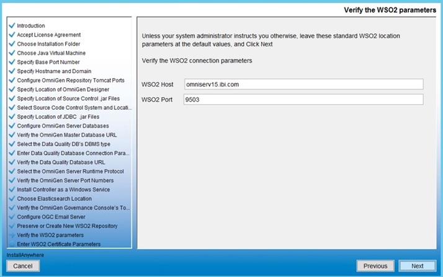Click the checkmark beside Specify Hostname and Domain

click(12, 71)
